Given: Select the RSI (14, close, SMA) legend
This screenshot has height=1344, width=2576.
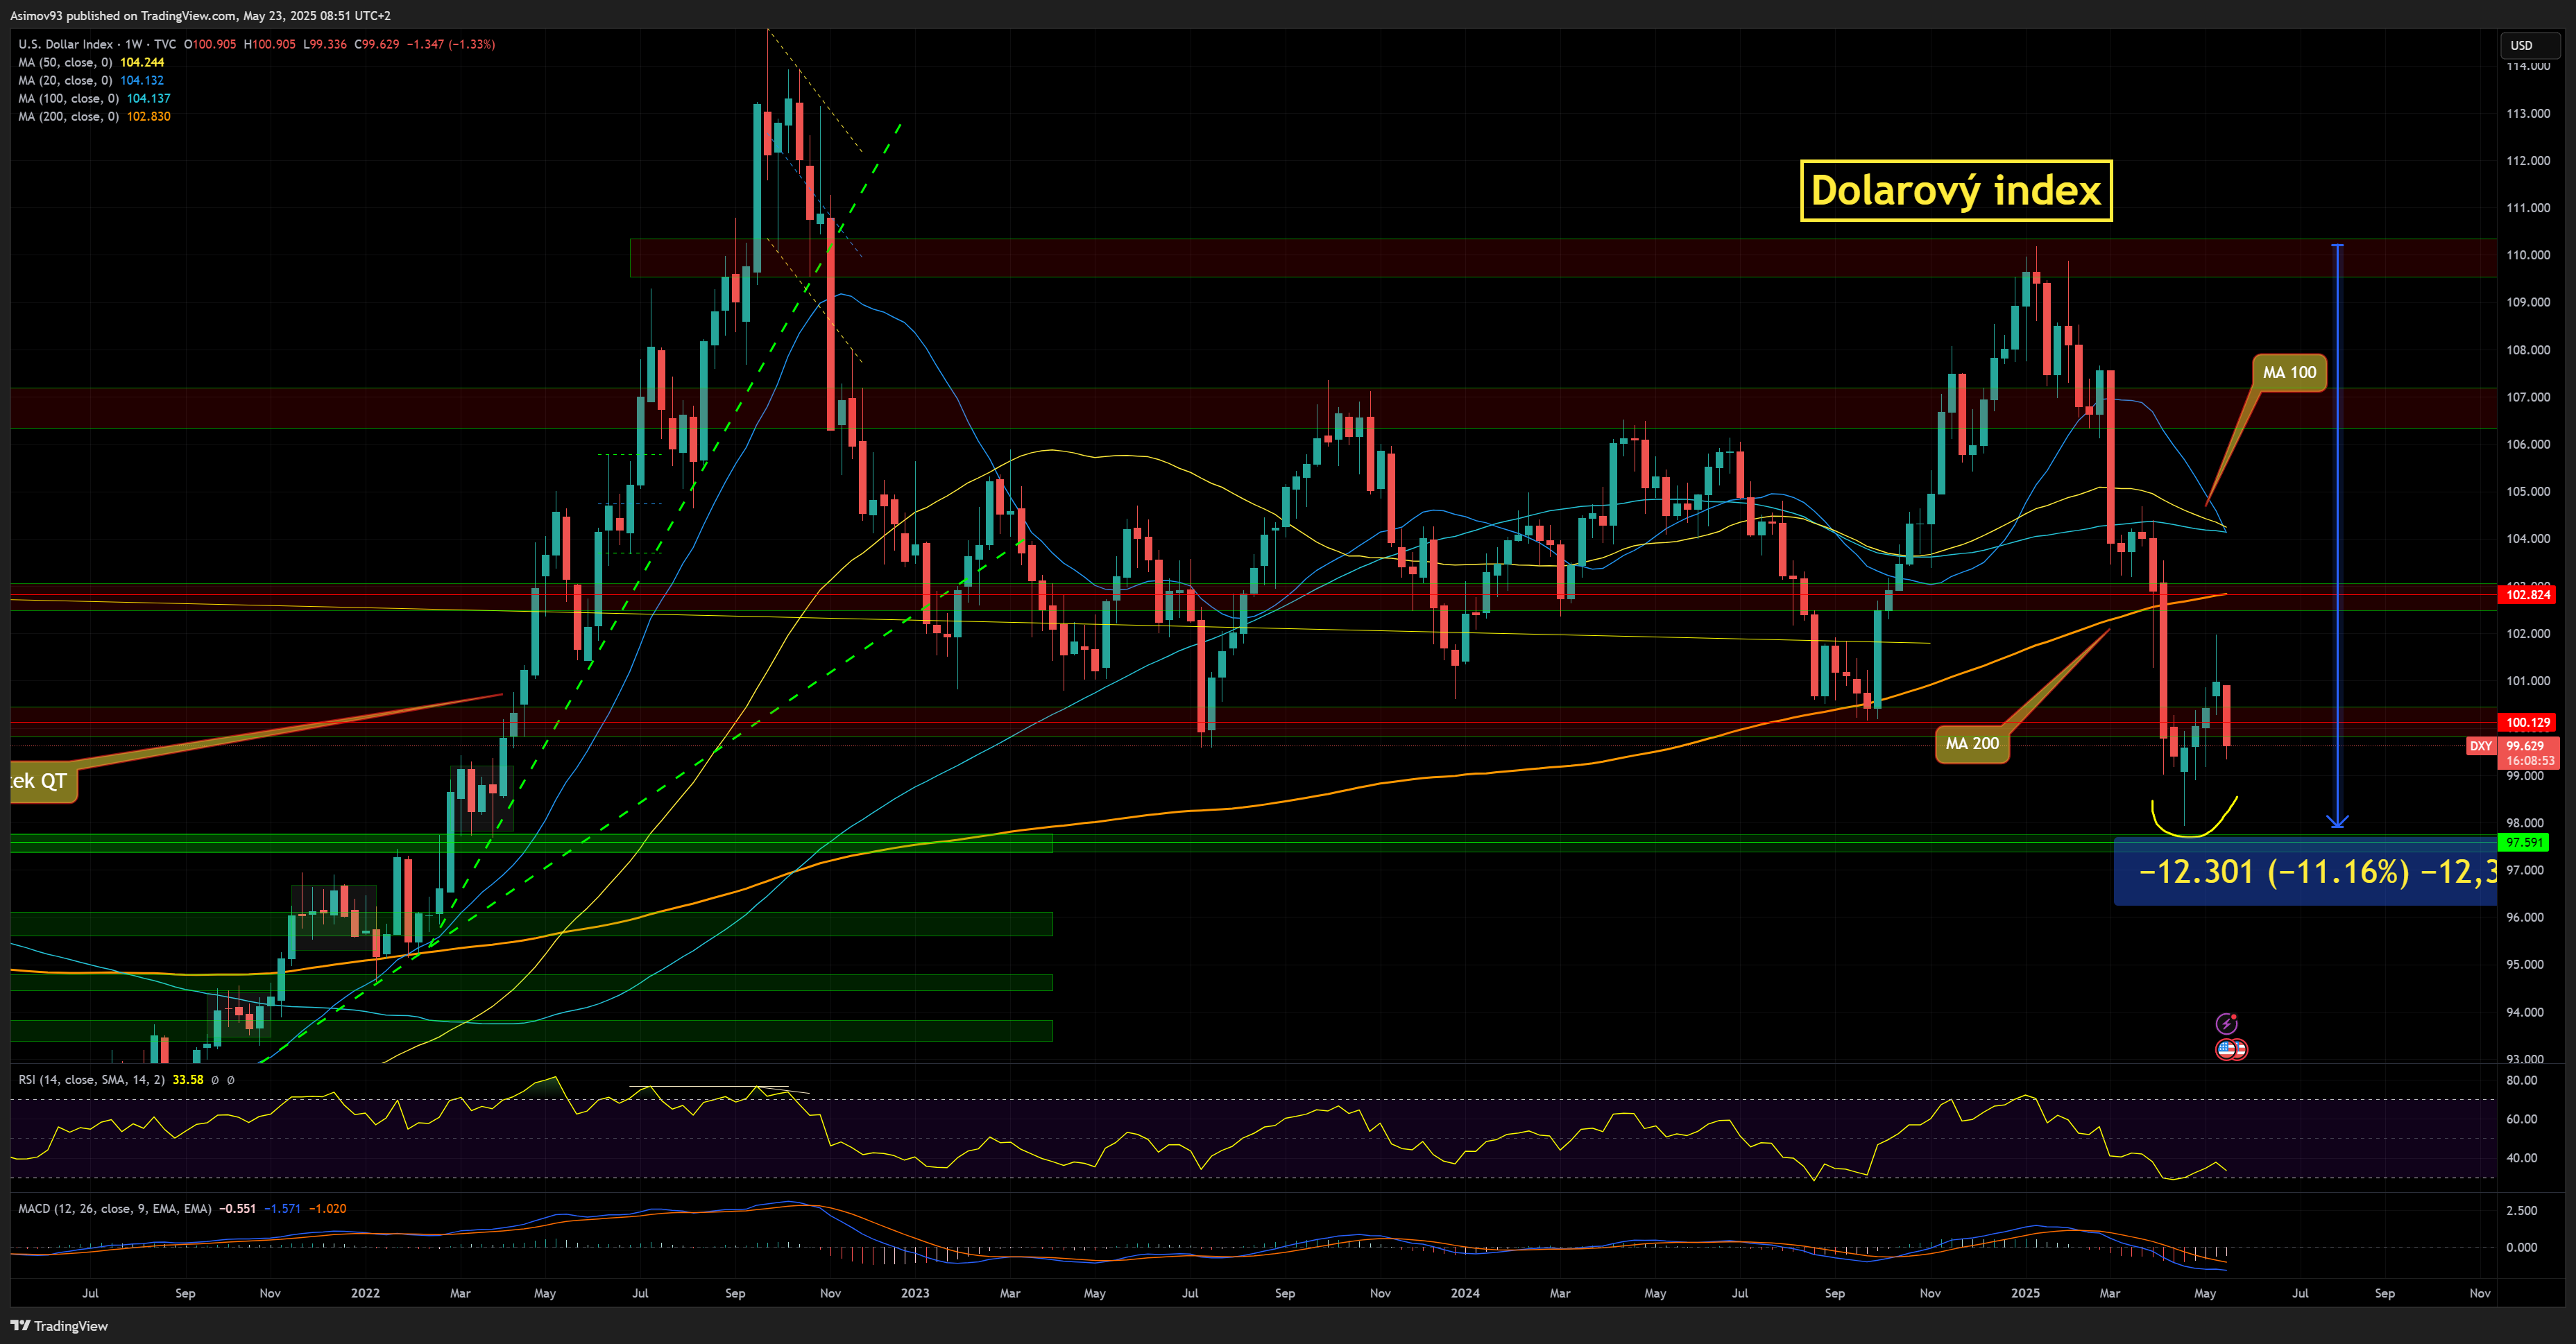Looking at the screenshot, I should click(92, 1079).
